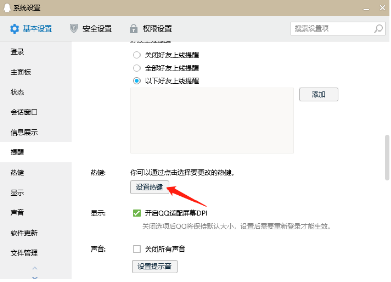391x282 pixels.
Task: Select 全部好友上线提醒 radio option
Action: click(136, 68)
